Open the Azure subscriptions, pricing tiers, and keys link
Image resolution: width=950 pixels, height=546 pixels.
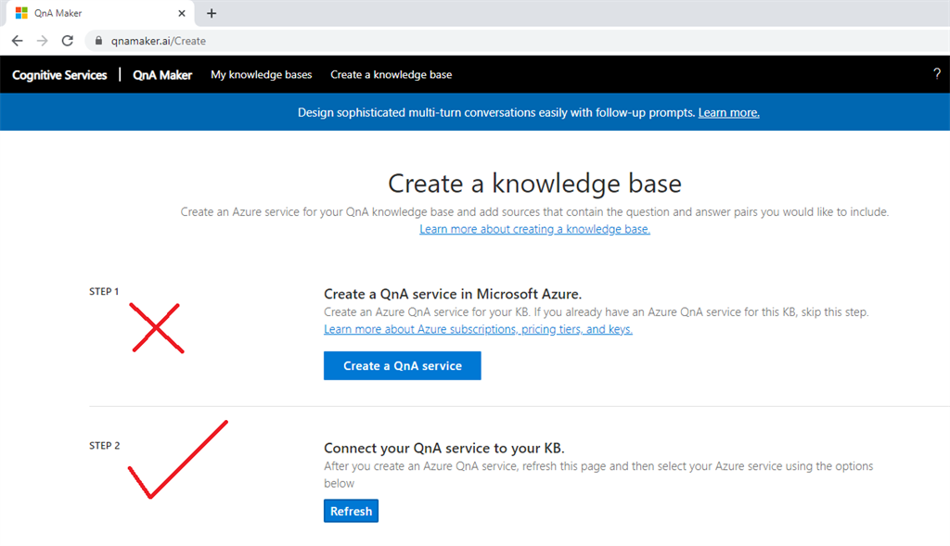coord(478,329)
